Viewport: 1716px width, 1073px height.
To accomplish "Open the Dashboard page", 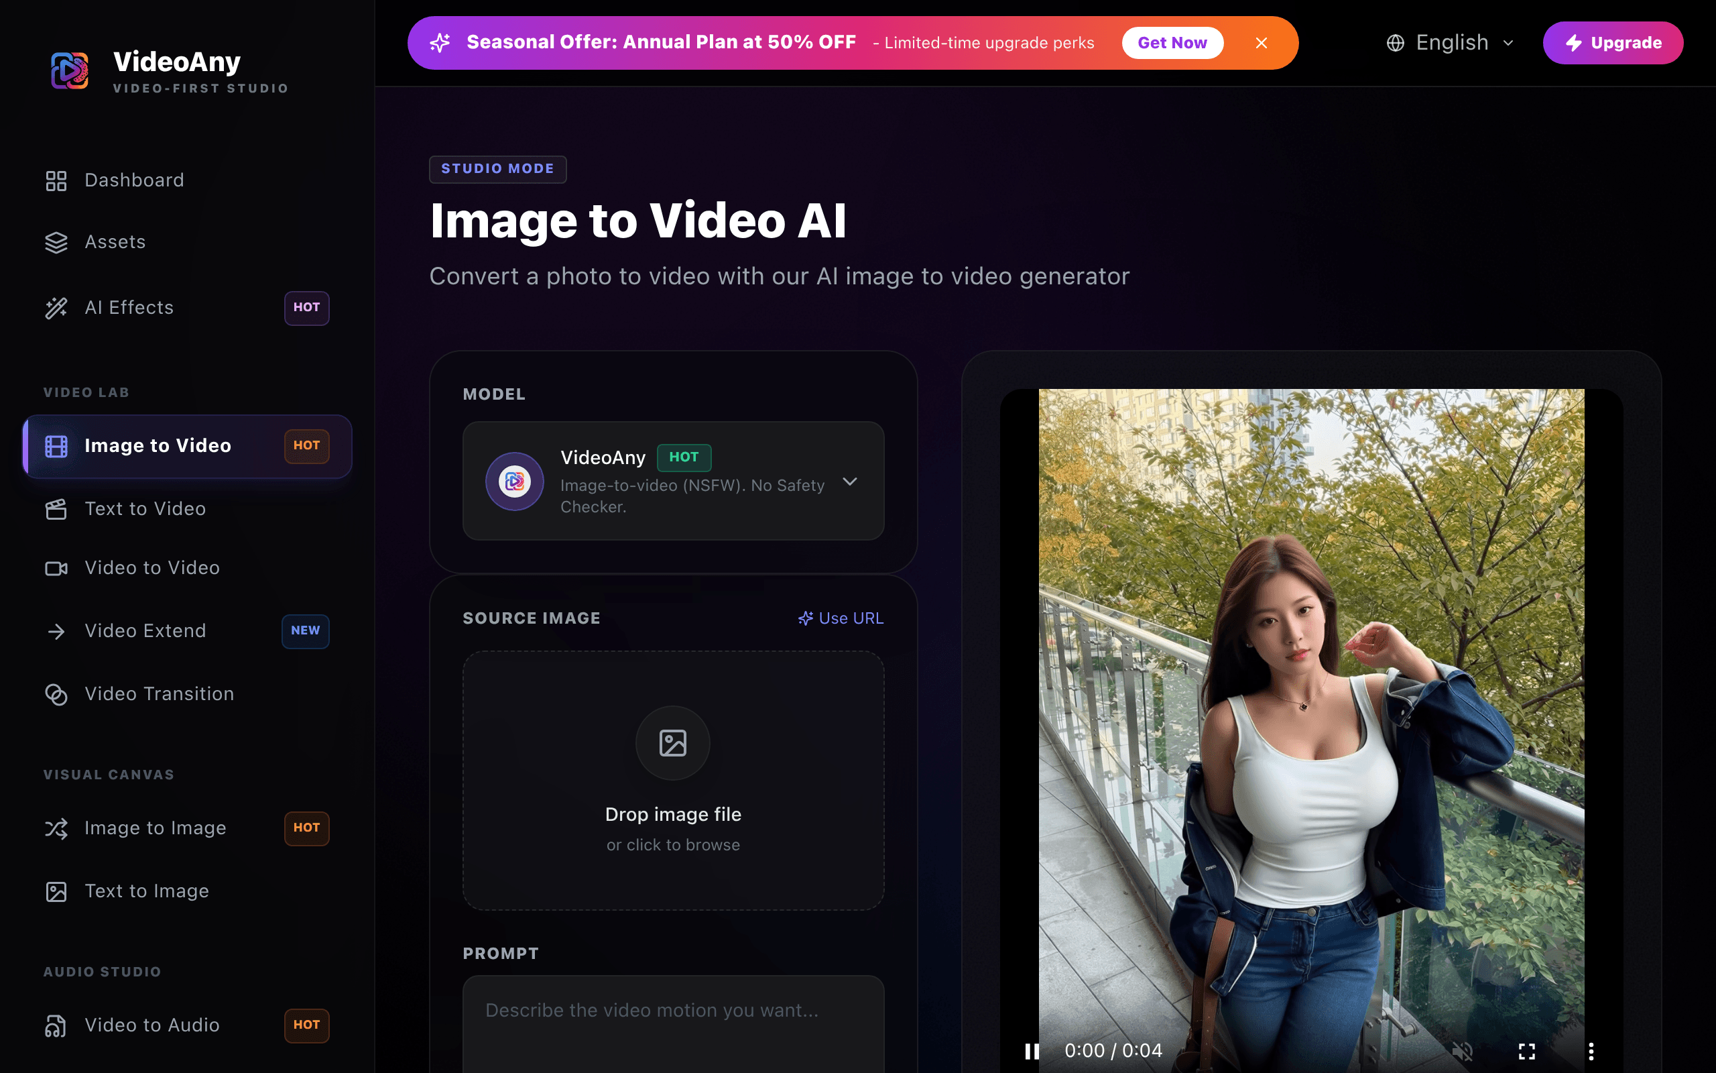I will (187, 181).
